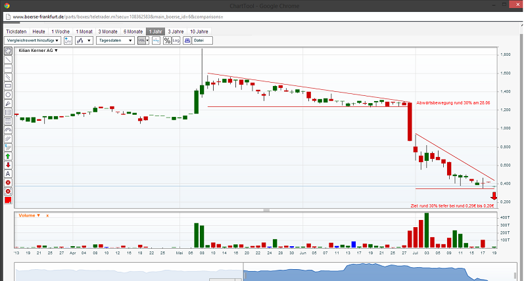Switch to 6 Monate tab
The height and width of the screenshot is (281, 526).
click(133, 32)
